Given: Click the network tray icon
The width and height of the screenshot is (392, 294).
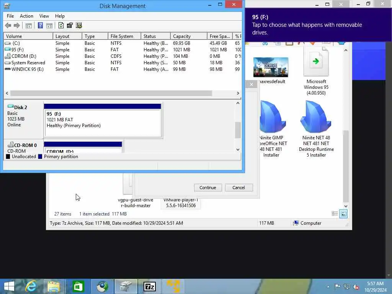Looking at the screenshot, I should click(346, 287).
